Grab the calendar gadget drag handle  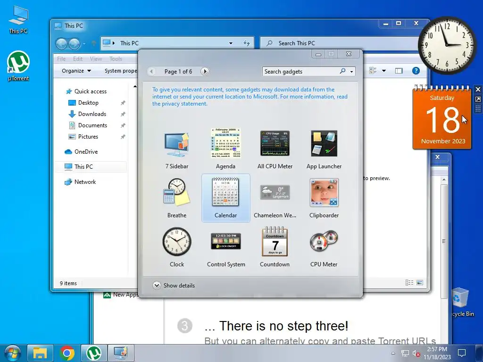click(x=478, y=109)
